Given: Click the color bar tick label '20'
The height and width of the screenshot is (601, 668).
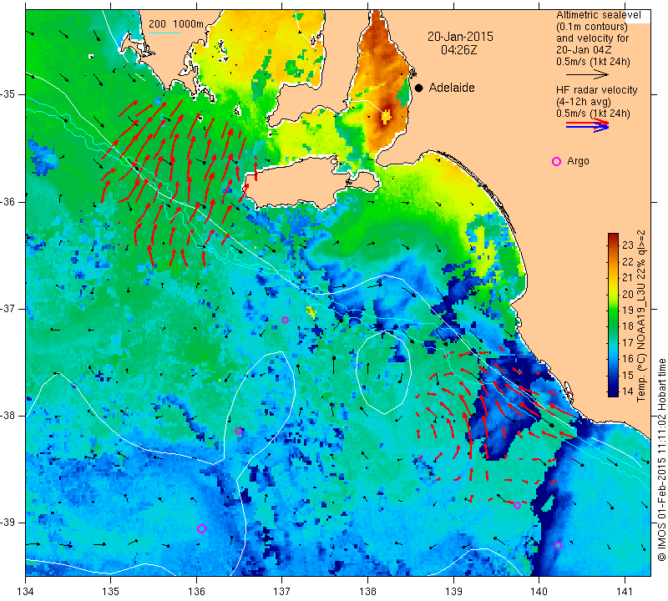Looking at the screenshot, I should pyautogui.click(x=628, y=294).
